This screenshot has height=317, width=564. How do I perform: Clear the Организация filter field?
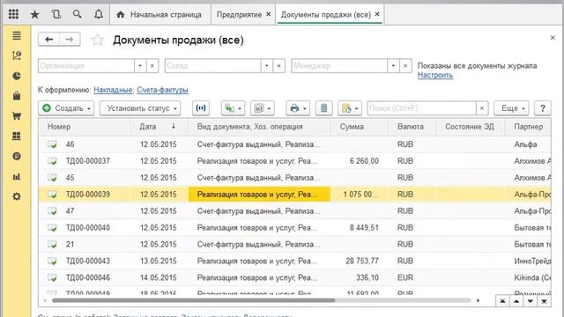pyautogui.click(x=152, y=66)
